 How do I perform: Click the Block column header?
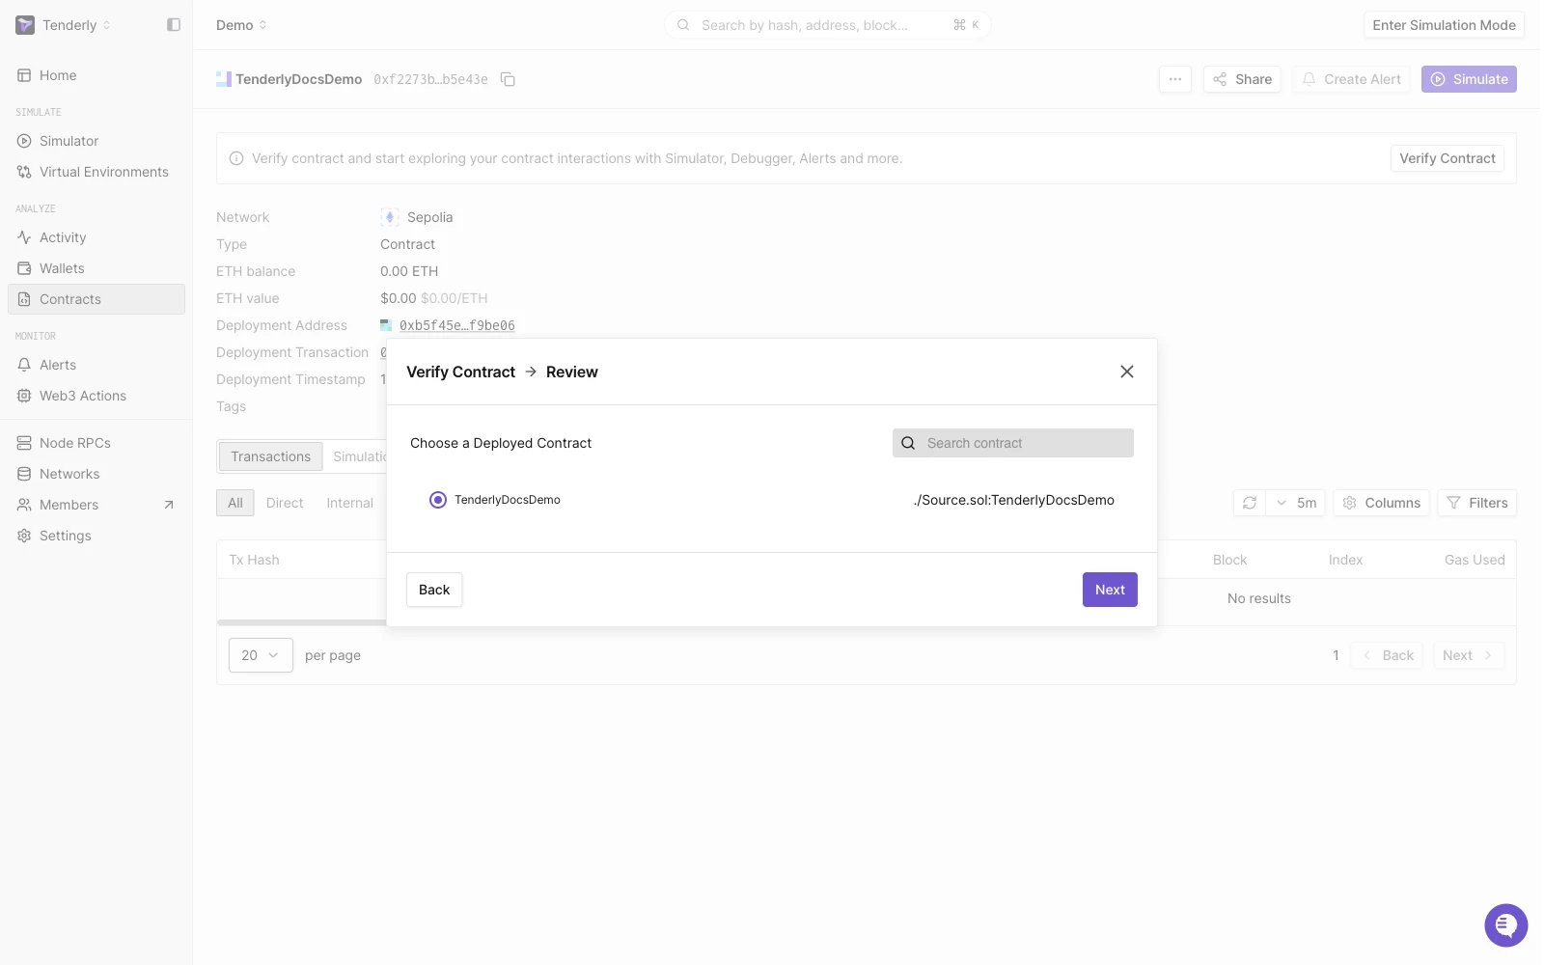coord(1229,560)
